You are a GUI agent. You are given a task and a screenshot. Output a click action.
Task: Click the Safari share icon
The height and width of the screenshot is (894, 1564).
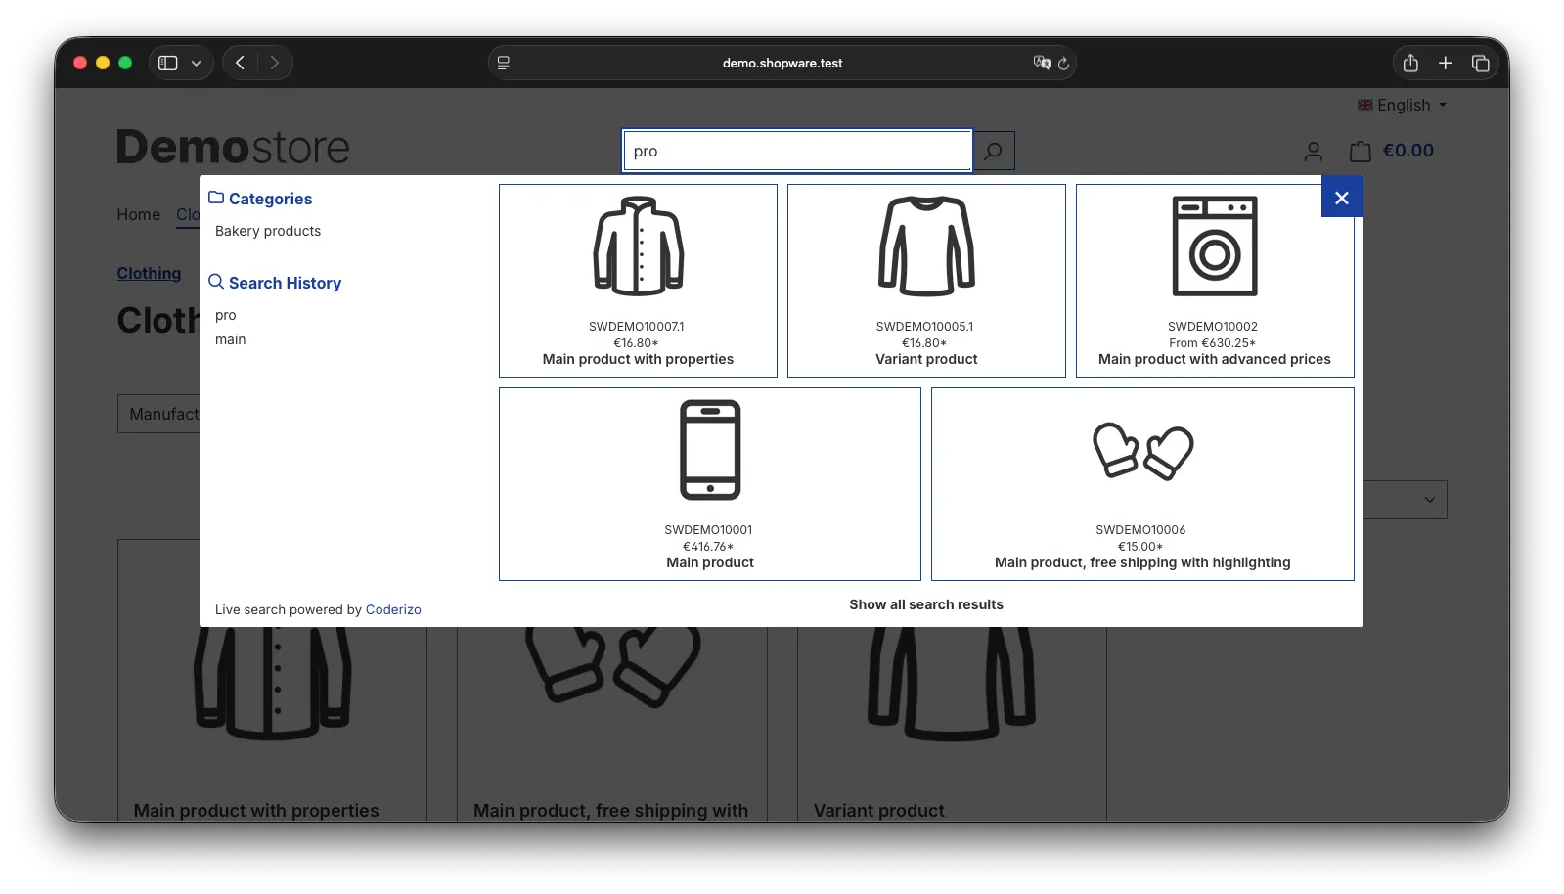(x=1409, y=64)
